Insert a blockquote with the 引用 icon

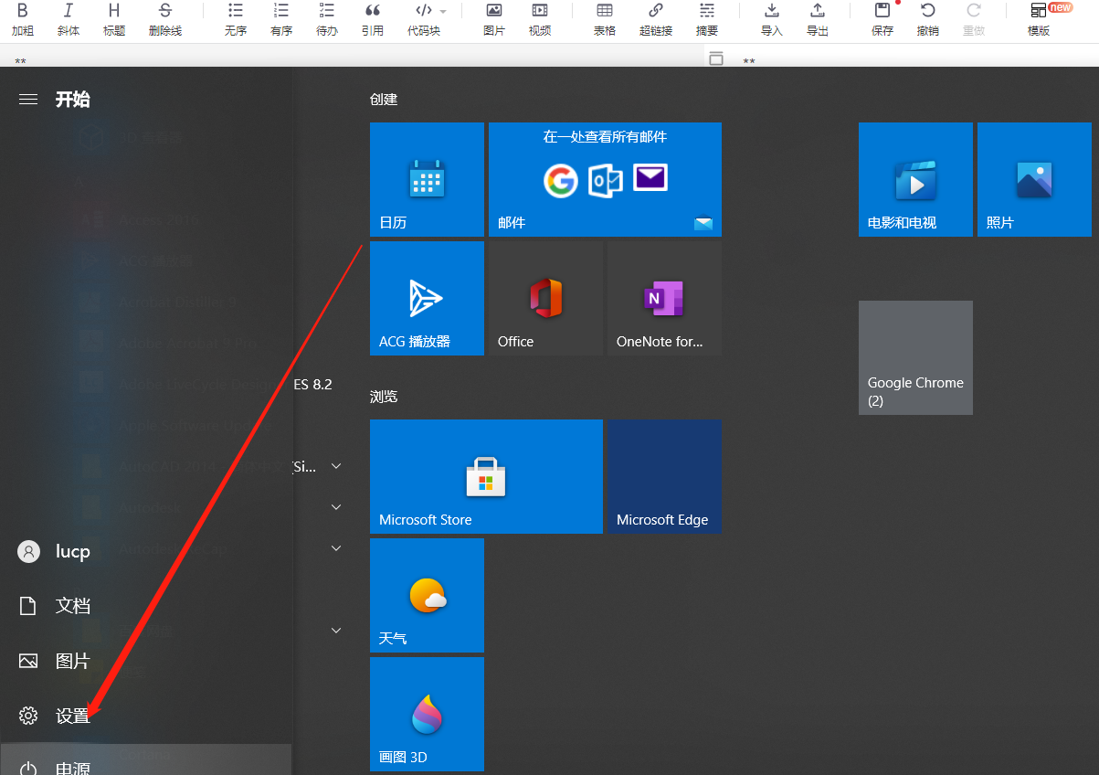372,20
